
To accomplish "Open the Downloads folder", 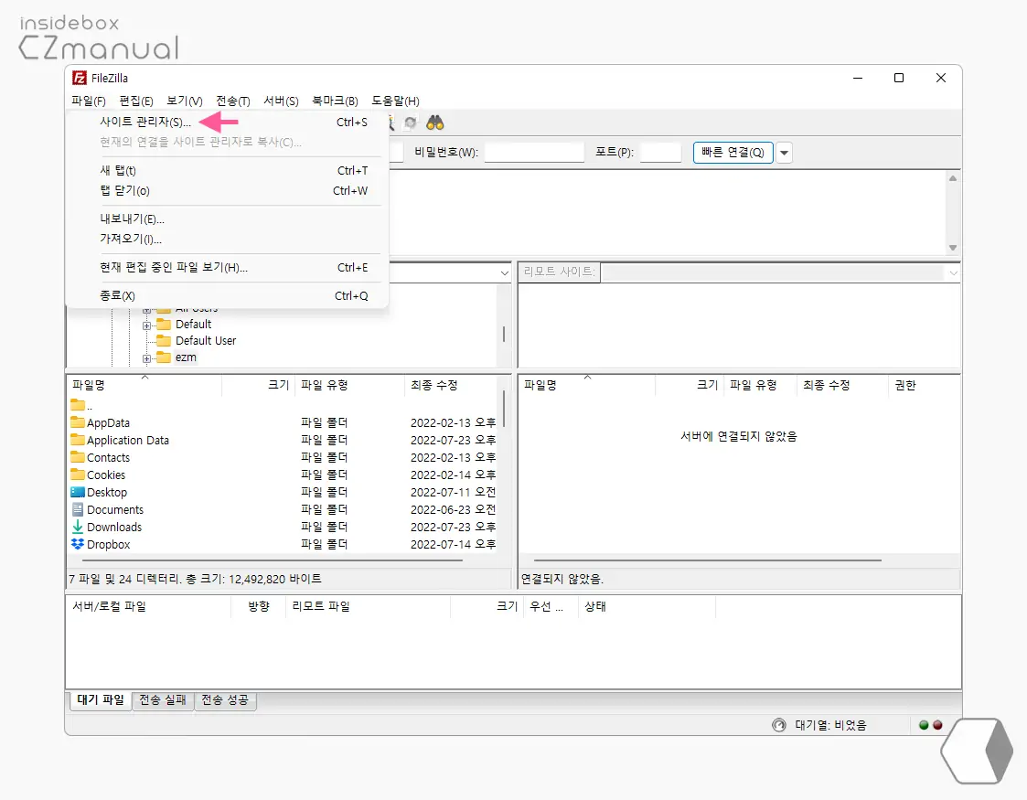I will (112, 527).
